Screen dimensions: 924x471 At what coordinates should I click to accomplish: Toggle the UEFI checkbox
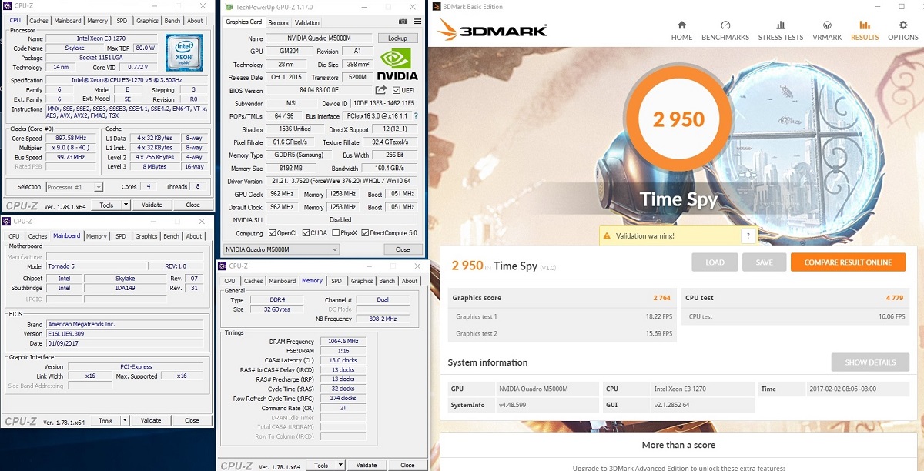[397, 90]
